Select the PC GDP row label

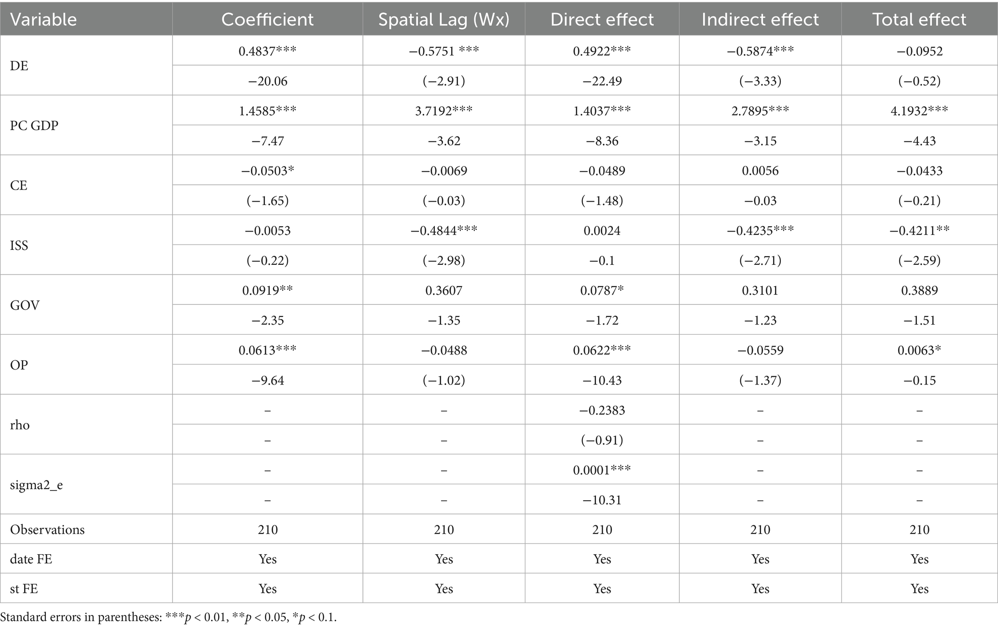[34, 125]
